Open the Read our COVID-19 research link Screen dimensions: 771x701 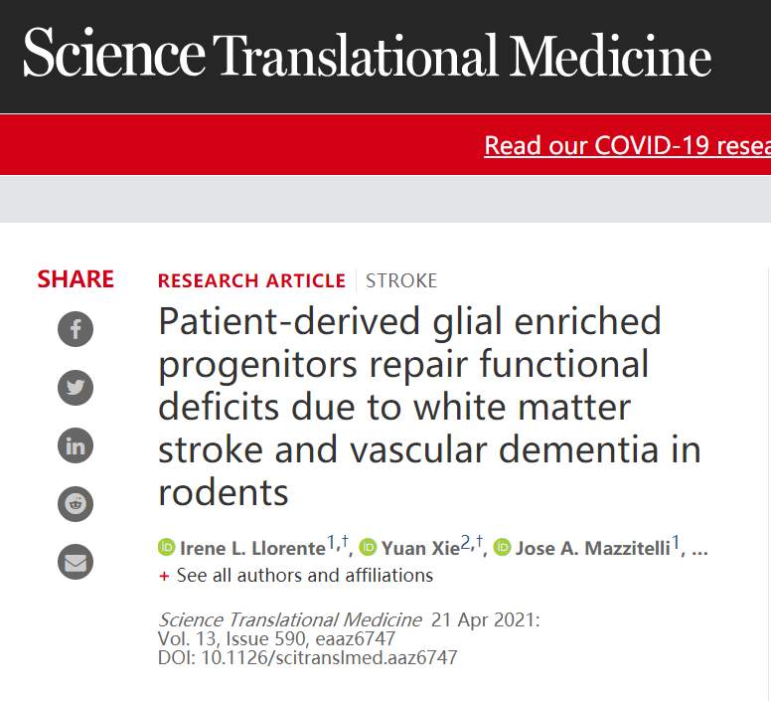click(x=627, y=145)
